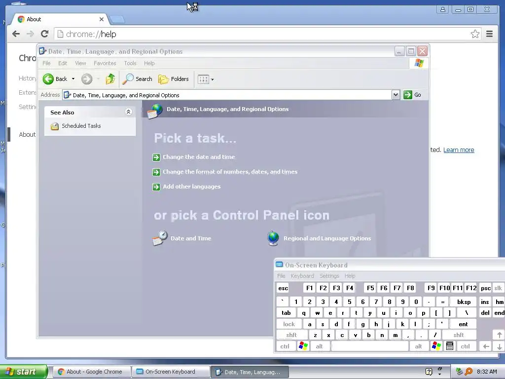Click the space bar on on-screen keyboard
505x379 pixels.
click(x=370, y=346)
